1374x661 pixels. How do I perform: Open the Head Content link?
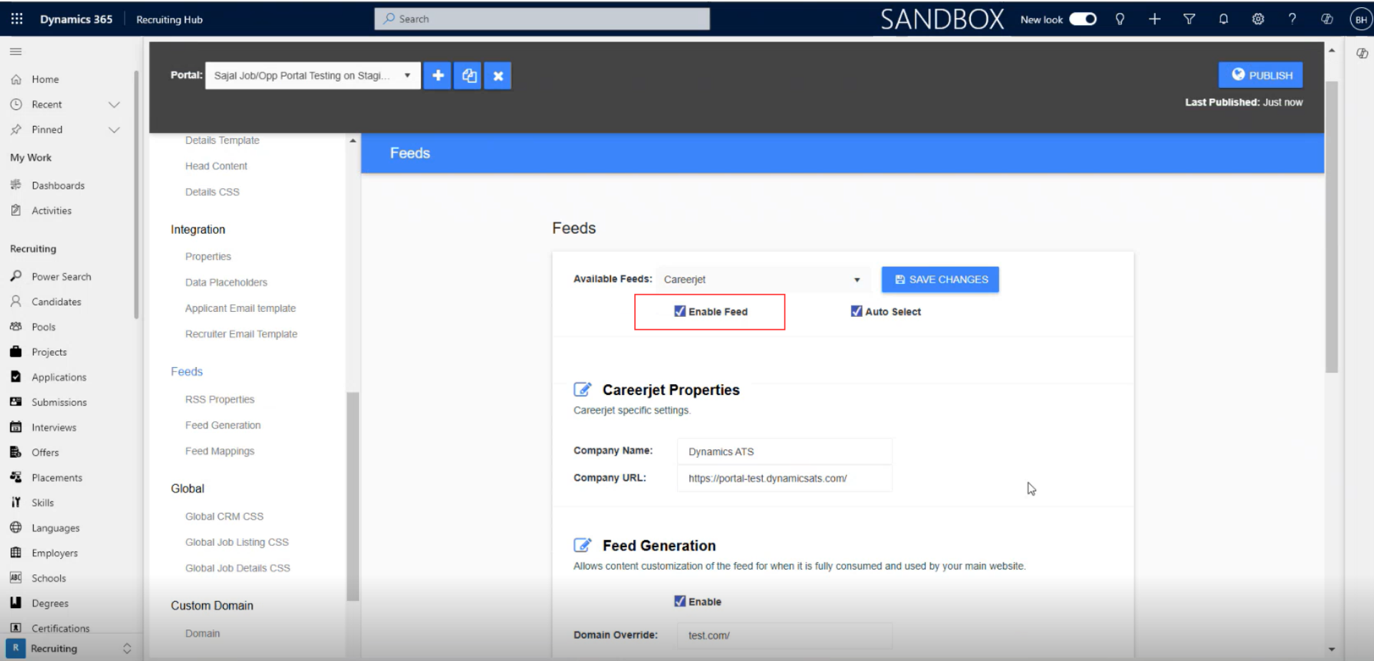pyautogui.click(x=216, y=166)
